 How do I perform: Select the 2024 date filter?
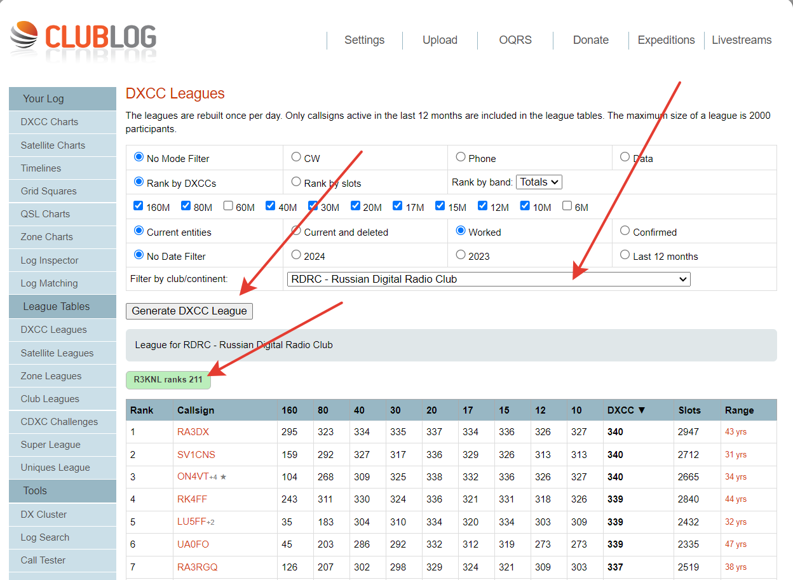pos(296,255)
